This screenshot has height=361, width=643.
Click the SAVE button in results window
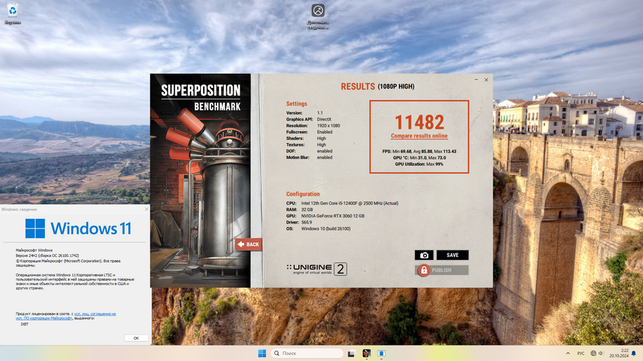(x=452, y=255)
